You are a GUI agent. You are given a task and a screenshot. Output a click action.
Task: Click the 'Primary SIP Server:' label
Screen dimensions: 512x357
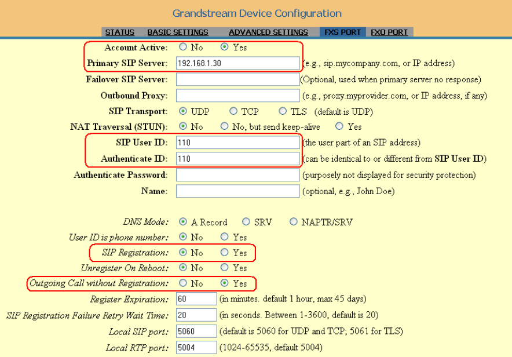tap(127, 63)
